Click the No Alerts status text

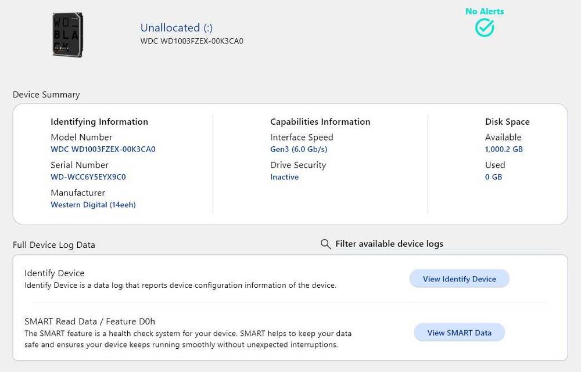485,12
